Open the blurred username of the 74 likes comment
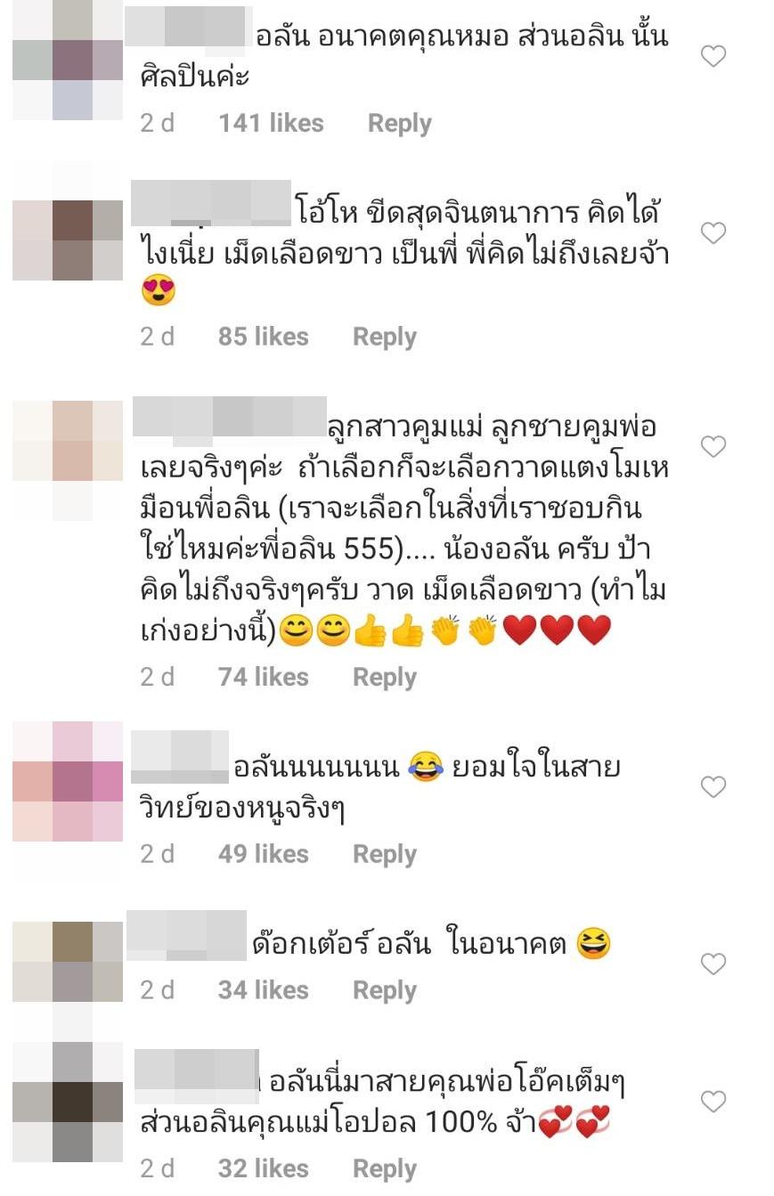The width and height of the screenshot is (774, 1196). pos(230,416)
